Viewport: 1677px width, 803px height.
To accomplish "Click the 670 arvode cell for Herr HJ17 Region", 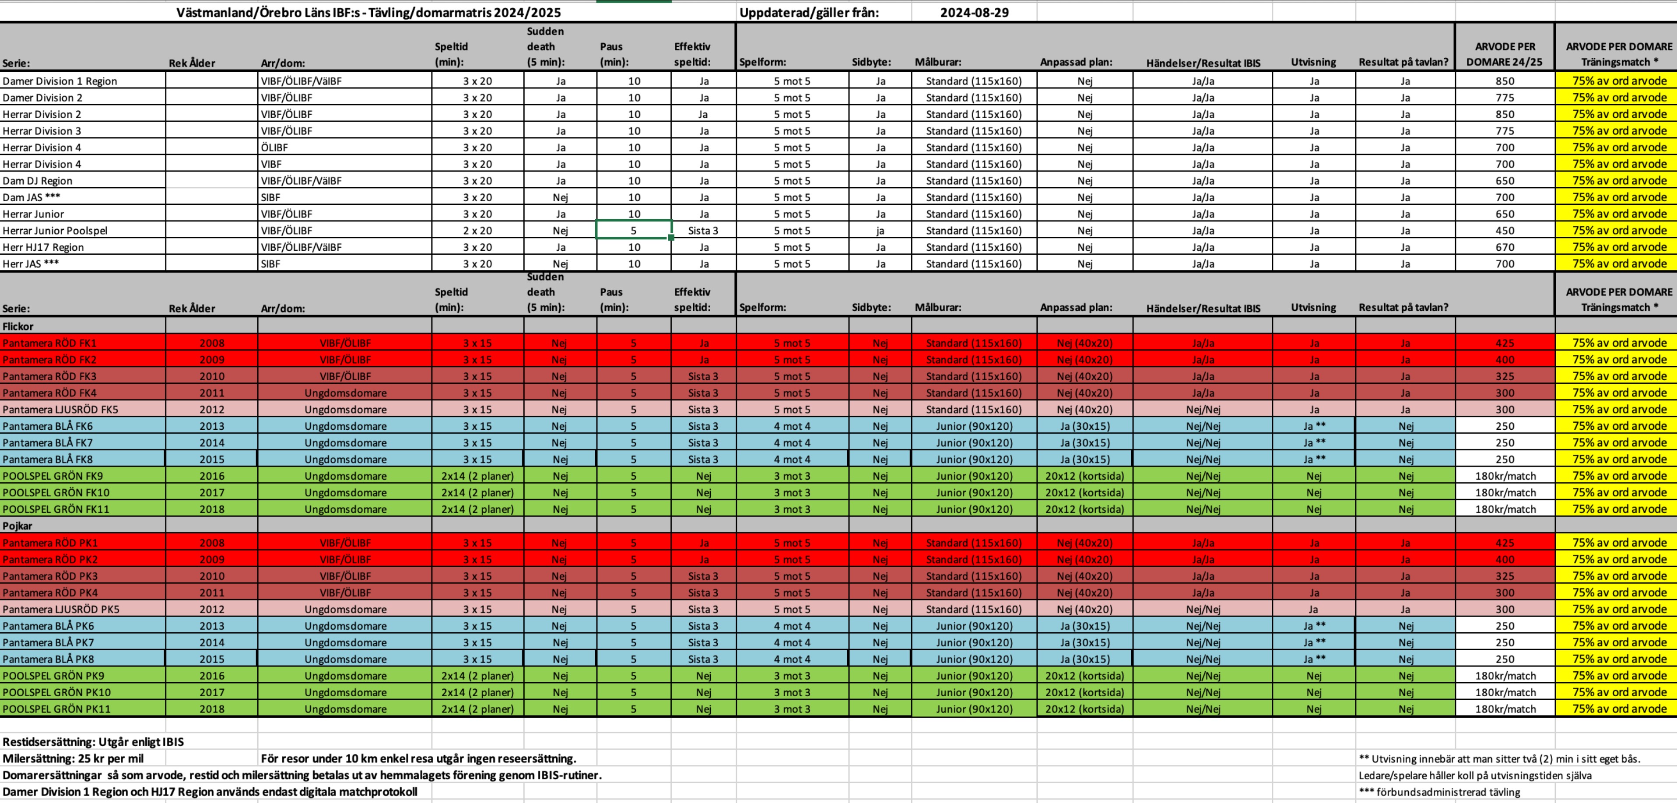I will click(x=1505, y=247).
